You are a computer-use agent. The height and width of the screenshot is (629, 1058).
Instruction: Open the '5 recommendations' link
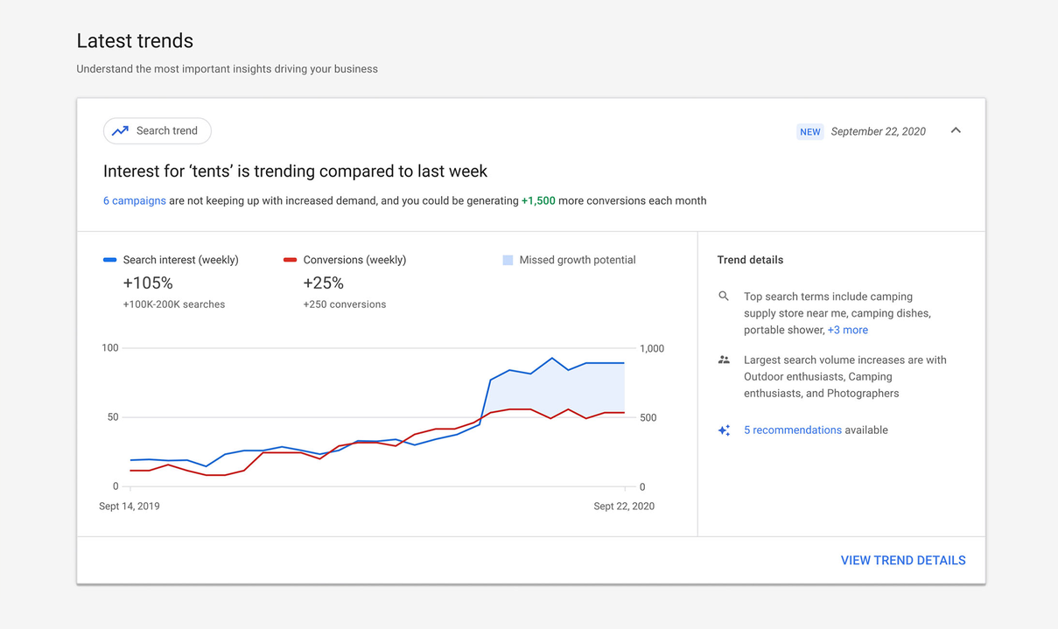point(792,430)
